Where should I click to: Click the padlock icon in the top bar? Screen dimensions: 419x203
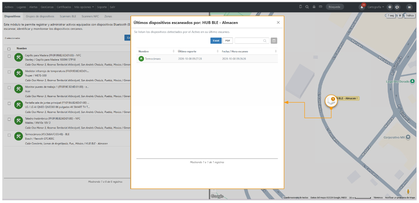point(314,7)
